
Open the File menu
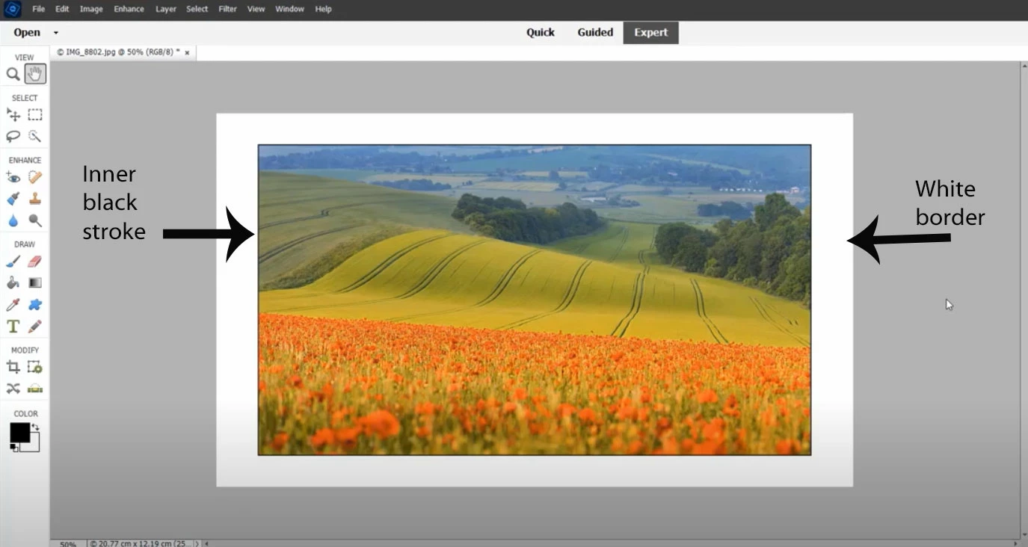coord(39,9)
